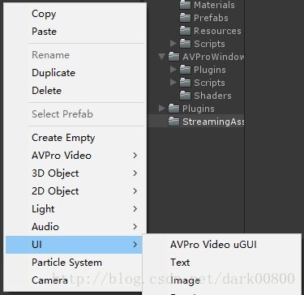The height and width of the screenshot is (295, 304).
Task: Expand the Scripts folder beneath AVProWindow's Plugins
Action: 173,83
